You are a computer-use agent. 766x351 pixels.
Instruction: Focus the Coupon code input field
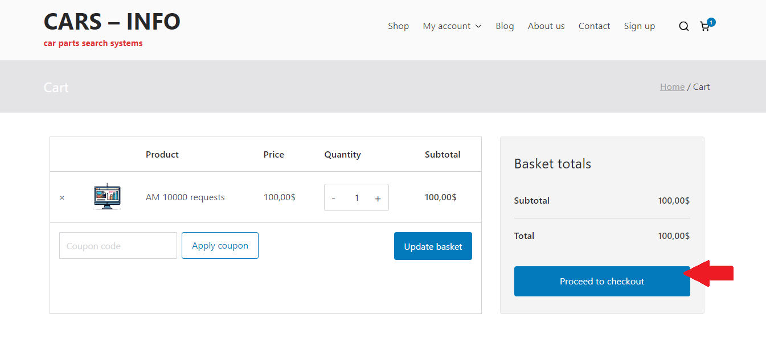(x=118, y=246)
